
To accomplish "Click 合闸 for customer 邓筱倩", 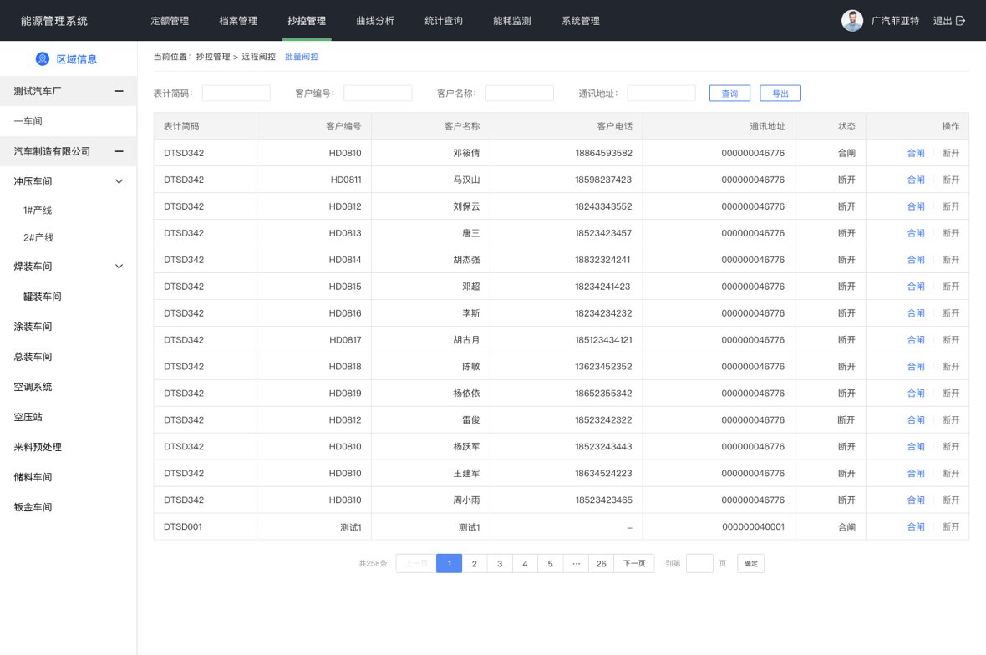I will [916, 153].
